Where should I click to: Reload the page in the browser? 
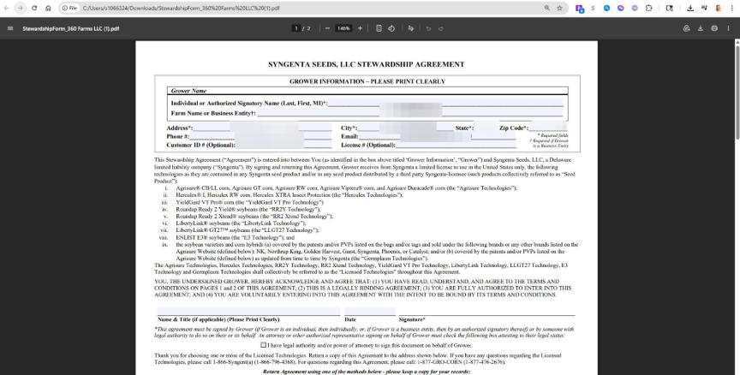[x=34, y=8]
